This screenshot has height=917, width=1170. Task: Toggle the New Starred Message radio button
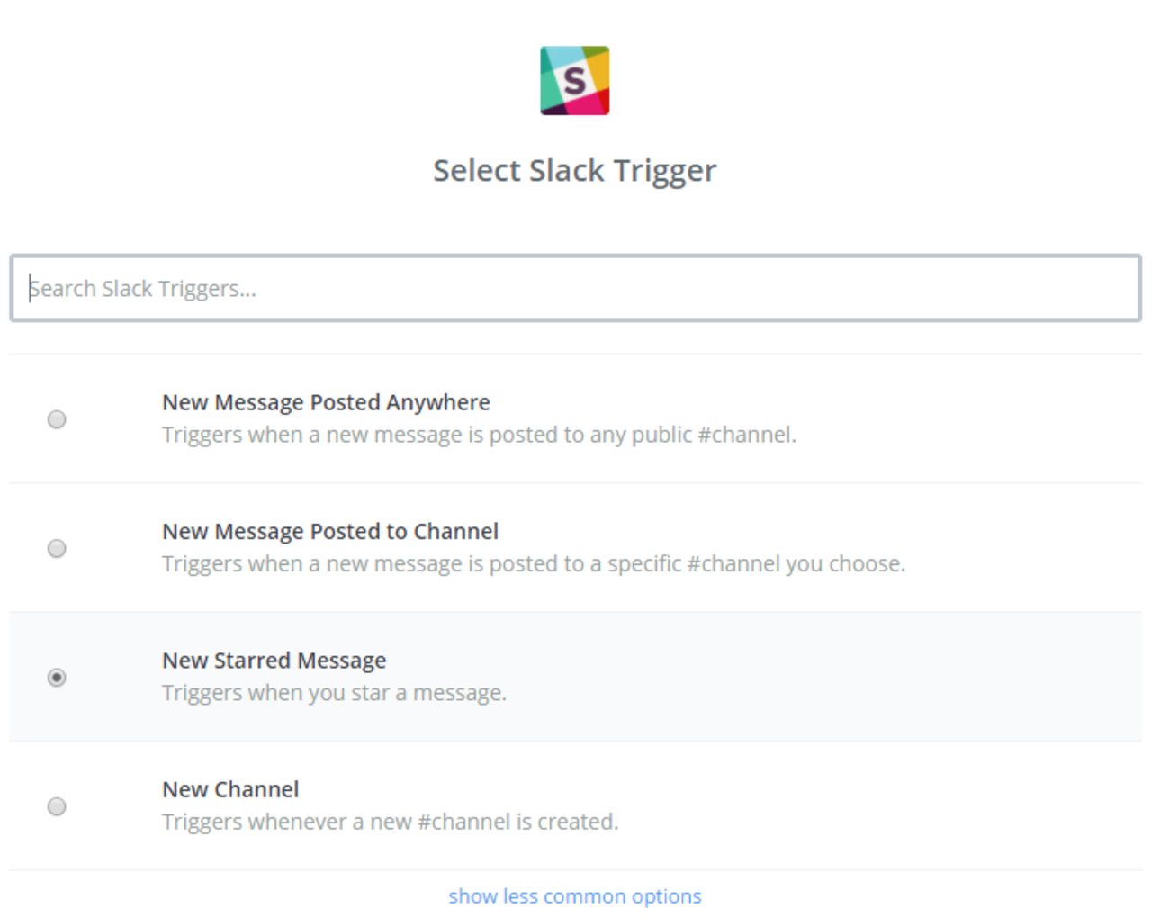click(57, 677)
